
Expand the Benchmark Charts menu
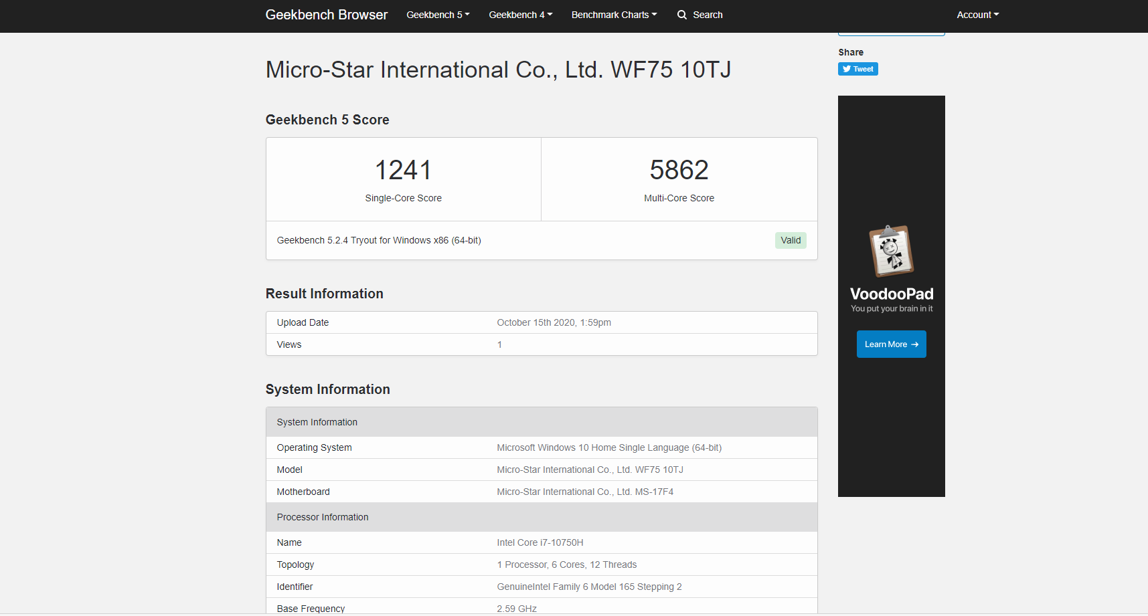(614, 15)
